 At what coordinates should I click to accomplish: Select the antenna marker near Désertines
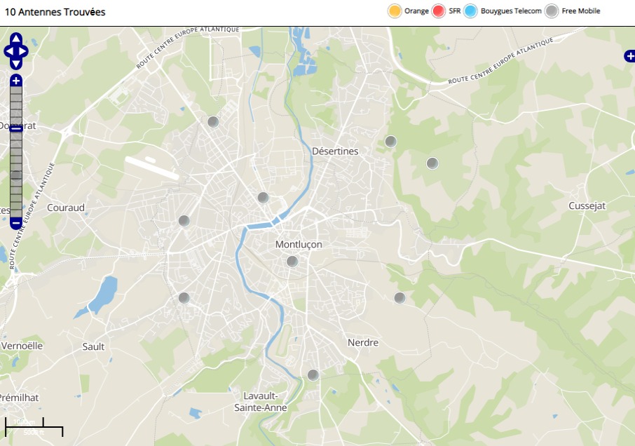tap(391, 142)
